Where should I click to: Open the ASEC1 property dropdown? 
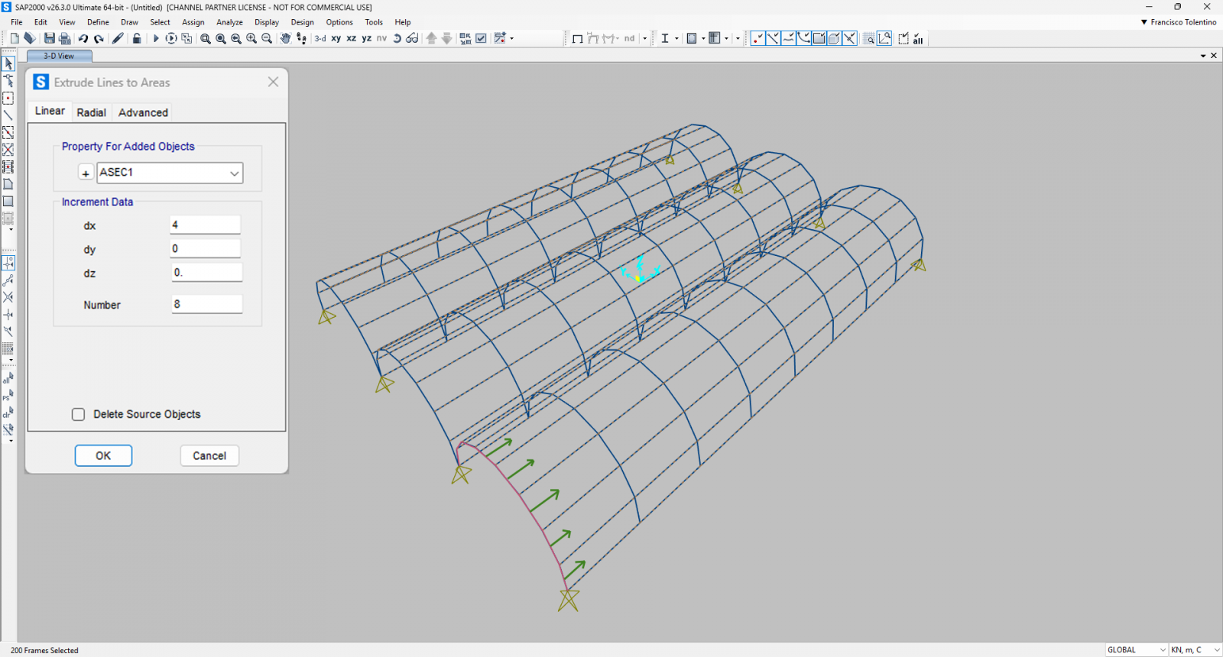[234, 173]
